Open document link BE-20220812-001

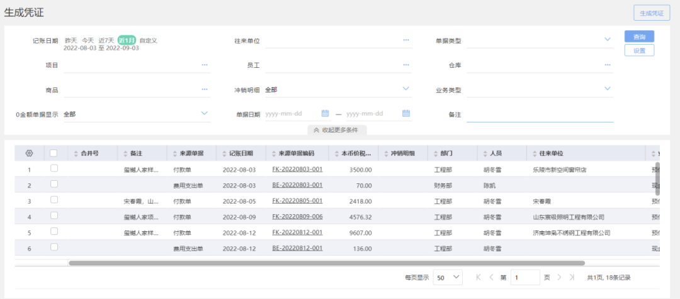(x=297, y=248)
